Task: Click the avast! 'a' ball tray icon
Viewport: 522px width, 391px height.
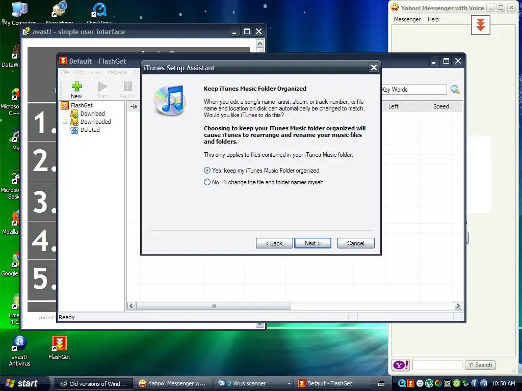Action: [484, 384]
